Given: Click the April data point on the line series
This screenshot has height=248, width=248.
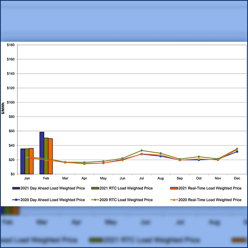Looking at the screenshot, I should coord(84,163).
